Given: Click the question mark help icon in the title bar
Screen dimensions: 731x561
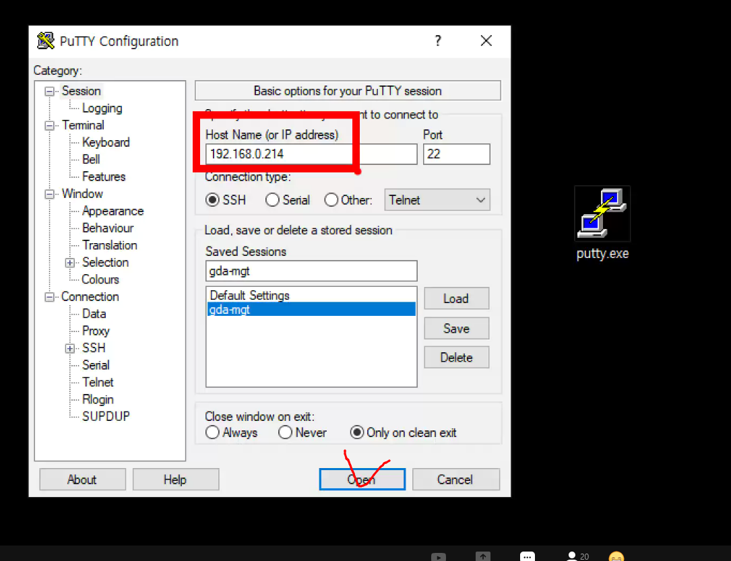Looking at the screenshot, I should click(438, 40).
